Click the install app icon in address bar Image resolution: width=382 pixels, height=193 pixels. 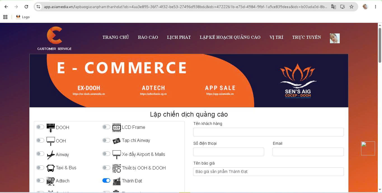tap(343, 7)
